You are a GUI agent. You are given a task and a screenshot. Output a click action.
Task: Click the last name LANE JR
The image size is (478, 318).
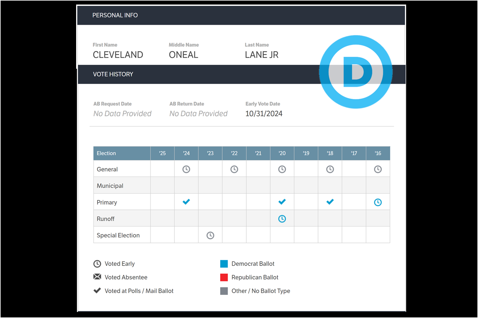[262, 55]
